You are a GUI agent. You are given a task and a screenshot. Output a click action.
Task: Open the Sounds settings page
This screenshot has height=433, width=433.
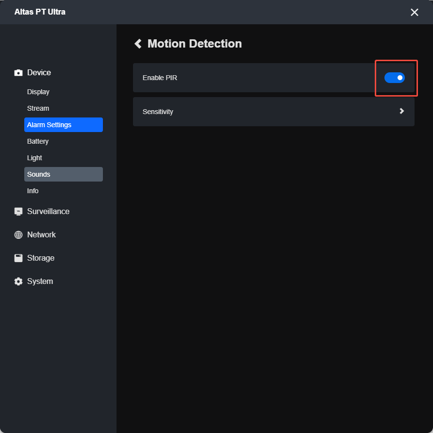click(64, 174)
